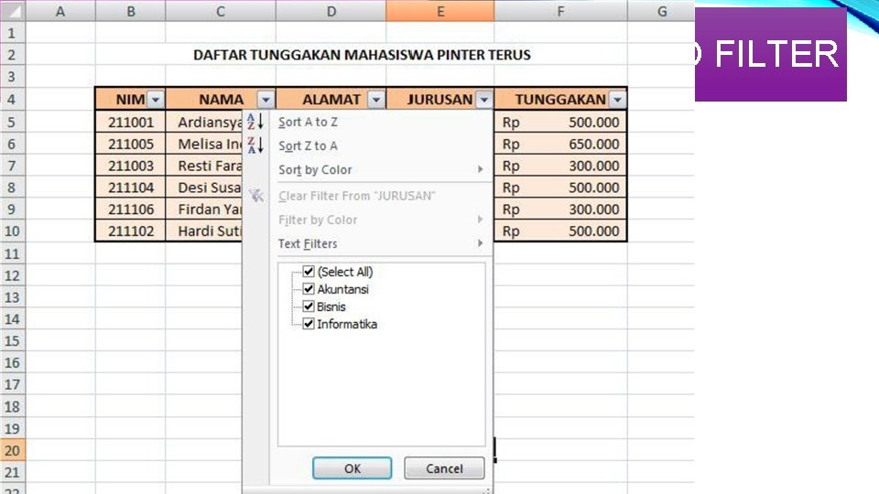
Task: Click the name cell starting with Hardi
Action: [x=204, y=231]
